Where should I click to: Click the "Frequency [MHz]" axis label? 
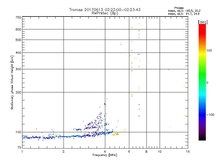point(105,155)
